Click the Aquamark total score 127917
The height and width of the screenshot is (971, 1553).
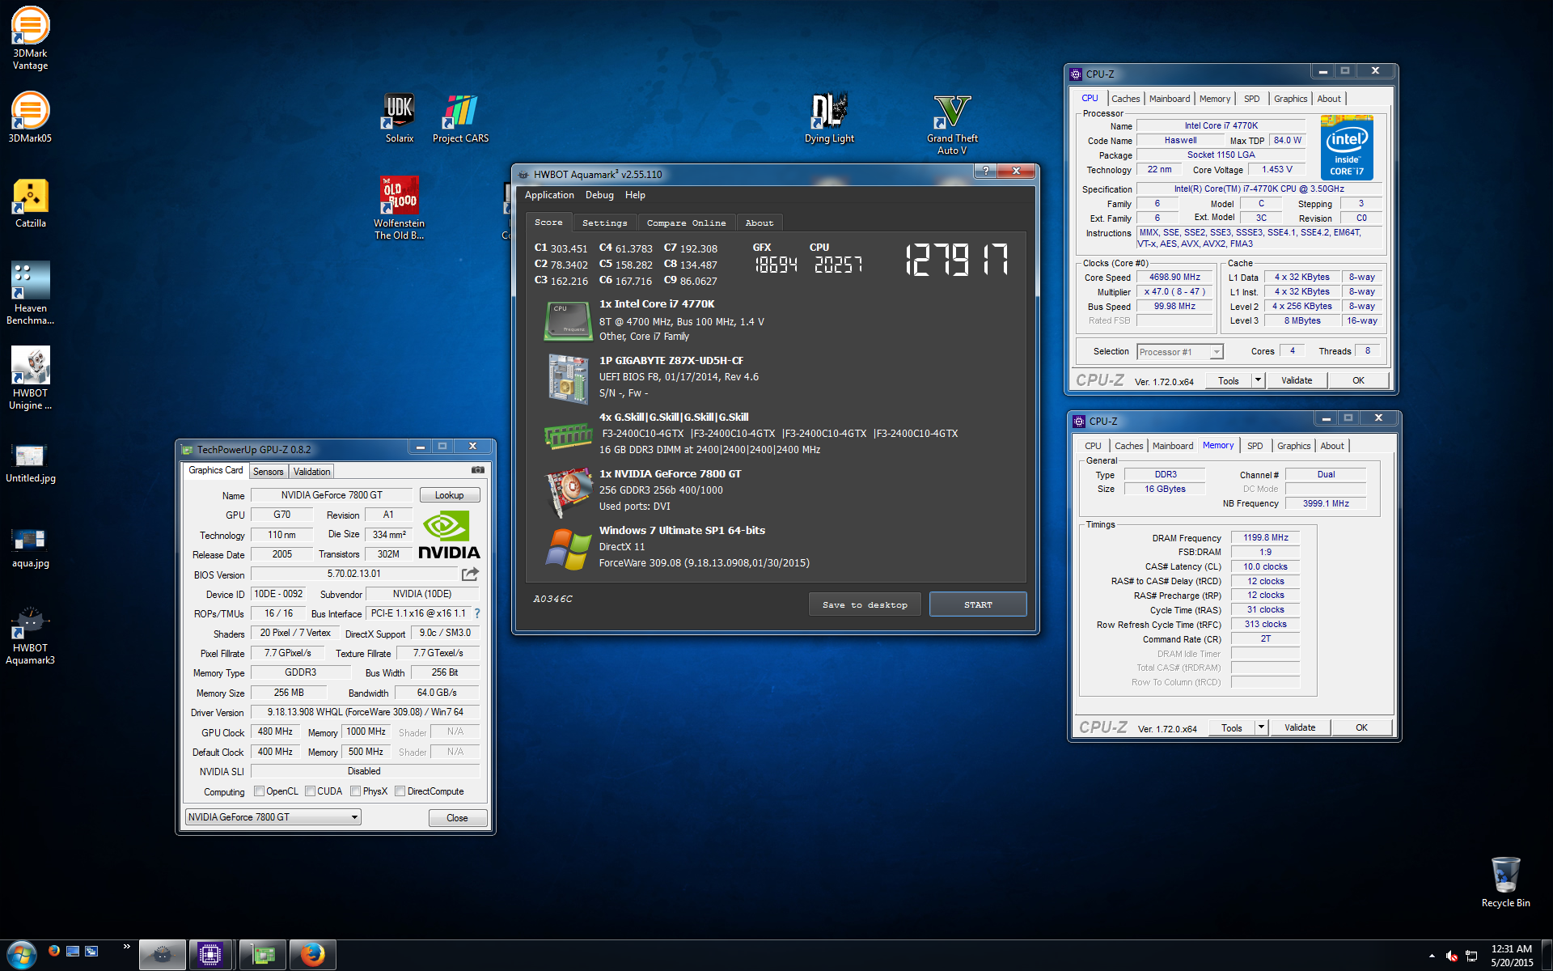(x=957, y=261)
